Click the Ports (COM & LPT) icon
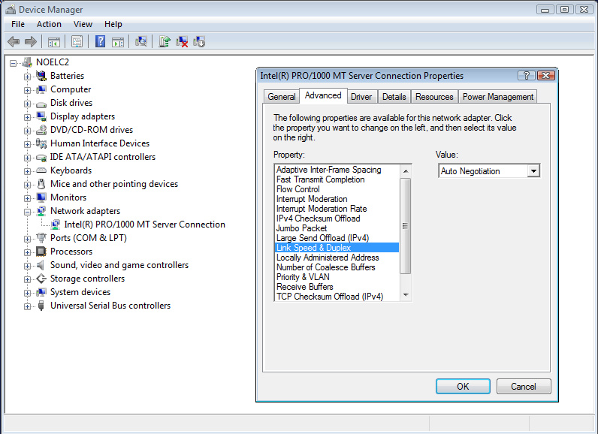 click(x=41, y=238)
